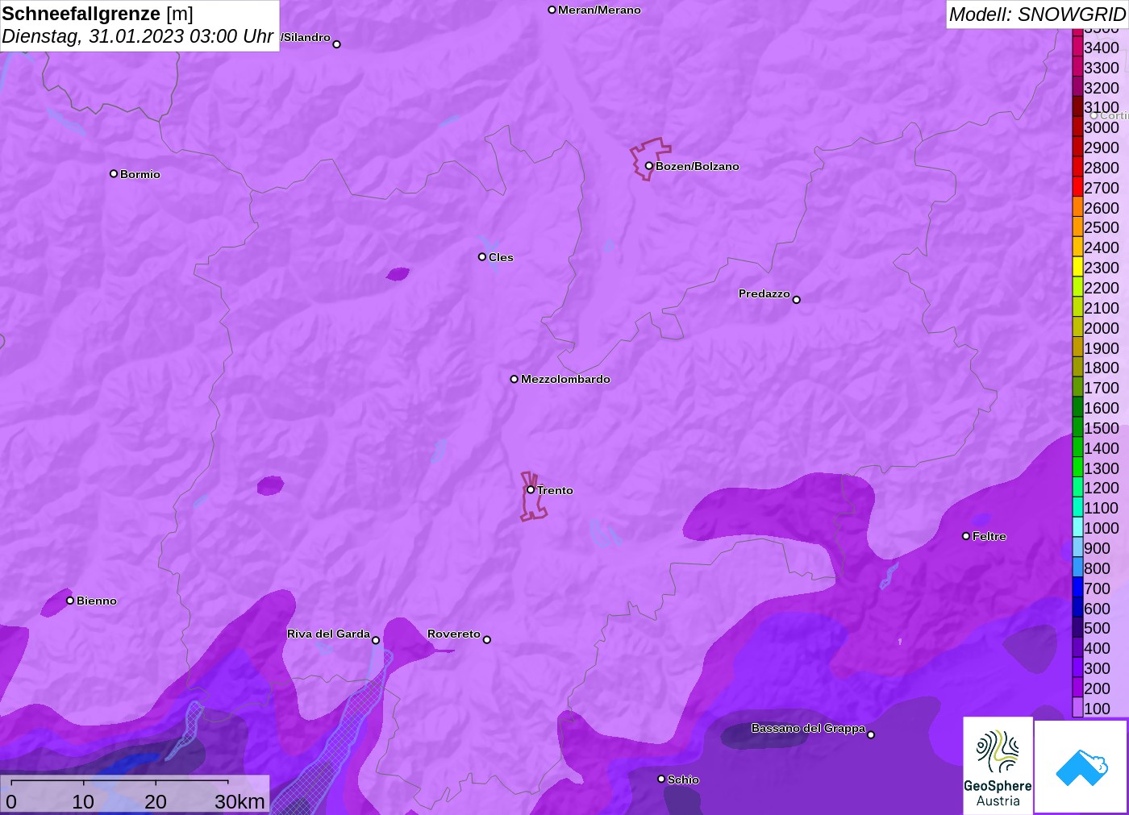
Task: Click the Bassano del Grappa label
Action: (808, 728)
